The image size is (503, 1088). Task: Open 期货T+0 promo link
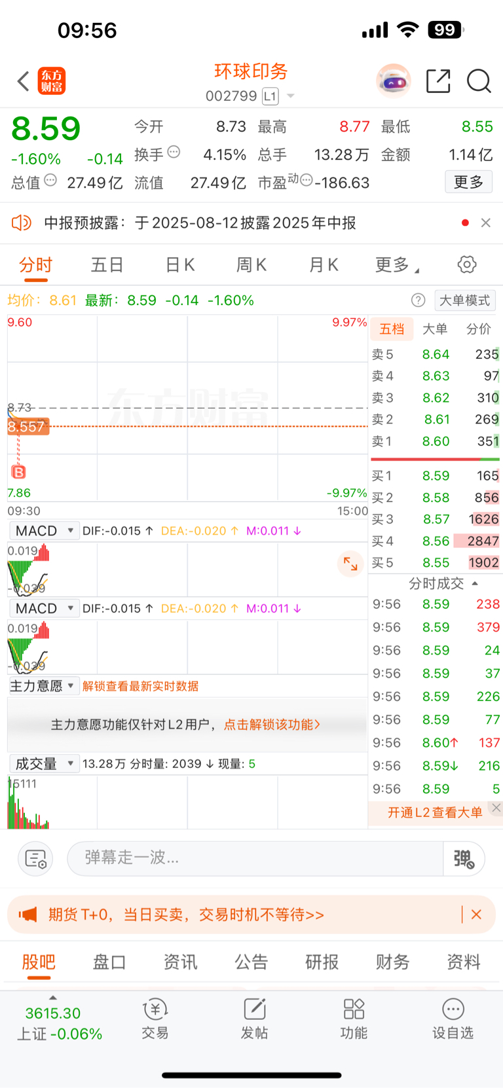[x=186, y=915]
